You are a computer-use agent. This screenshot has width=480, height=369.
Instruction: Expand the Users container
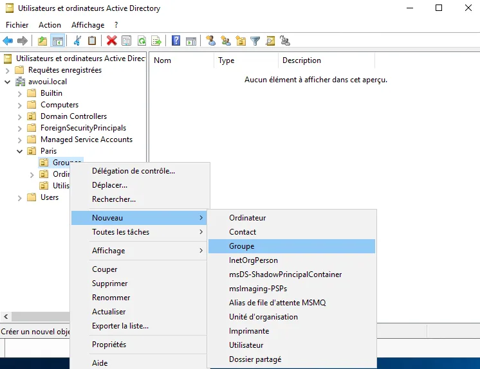tap(19, 198)
